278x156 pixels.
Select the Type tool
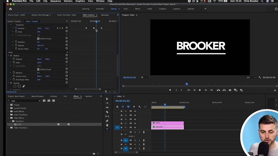point(107,130)
